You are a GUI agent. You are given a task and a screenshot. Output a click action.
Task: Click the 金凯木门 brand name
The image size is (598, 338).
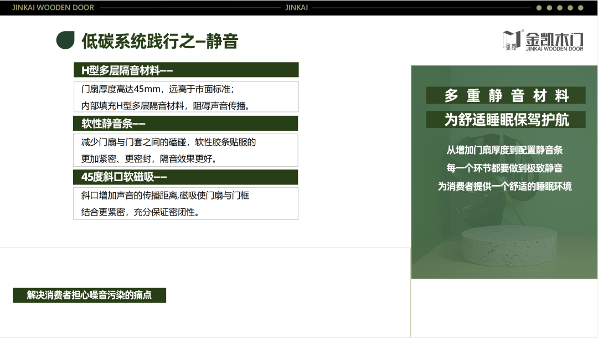point(554,39)
